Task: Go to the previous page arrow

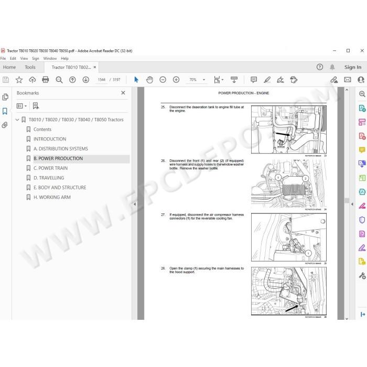Action: point(72,80)
